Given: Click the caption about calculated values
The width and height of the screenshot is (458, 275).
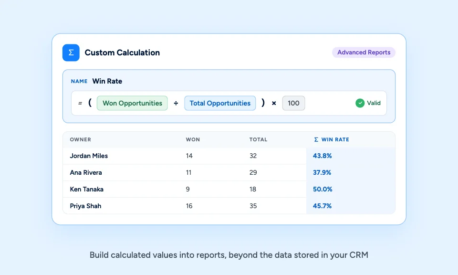Looking at the screenshot, I should click(x=229, y=255).
